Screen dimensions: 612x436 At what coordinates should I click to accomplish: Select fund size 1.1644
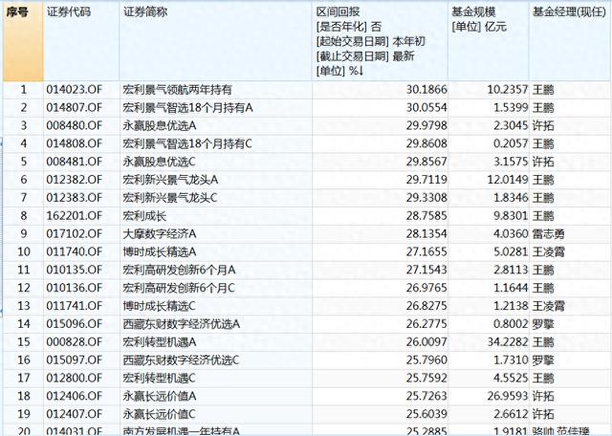coord(511,288)
